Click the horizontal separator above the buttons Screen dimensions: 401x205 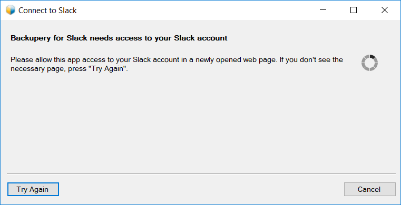point(201,174)
